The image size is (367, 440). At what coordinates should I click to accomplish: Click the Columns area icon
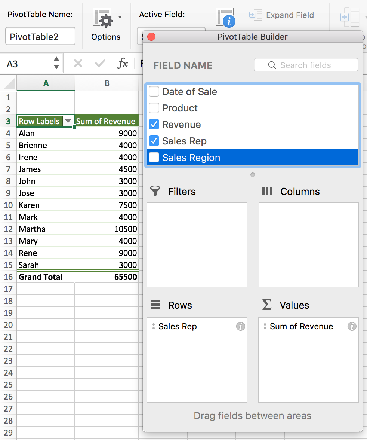267,191
